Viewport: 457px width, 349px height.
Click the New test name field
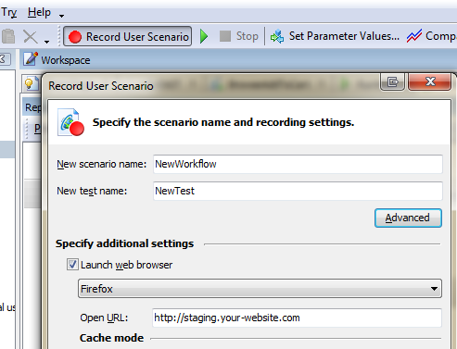(298, 191)
